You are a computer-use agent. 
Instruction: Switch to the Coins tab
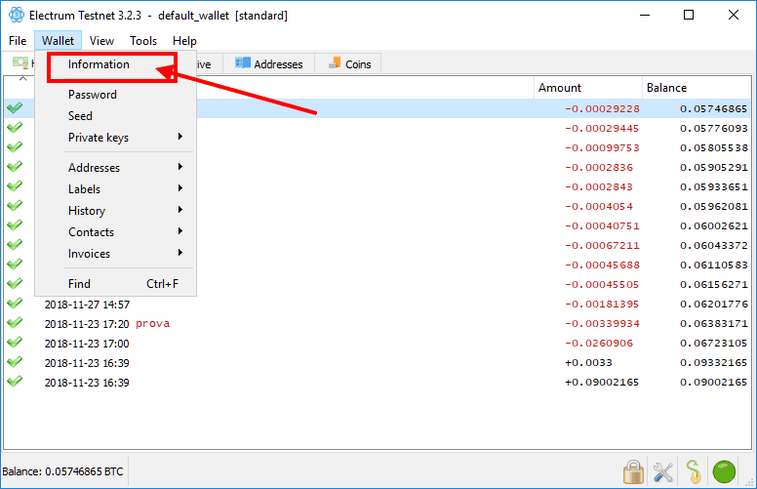click(349, 63)
